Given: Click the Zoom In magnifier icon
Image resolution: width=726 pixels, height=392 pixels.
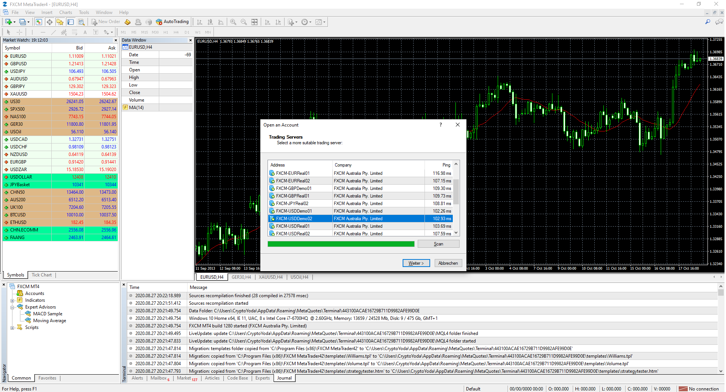Looking at the screenshot, I should tap(233, 22).
